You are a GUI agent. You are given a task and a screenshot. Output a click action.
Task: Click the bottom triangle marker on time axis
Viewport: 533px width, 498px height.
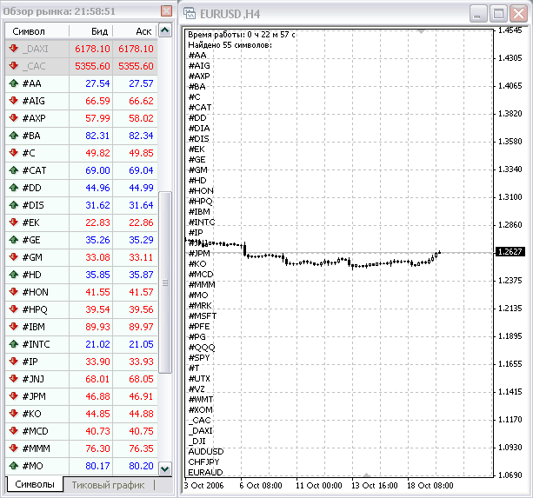366,475
